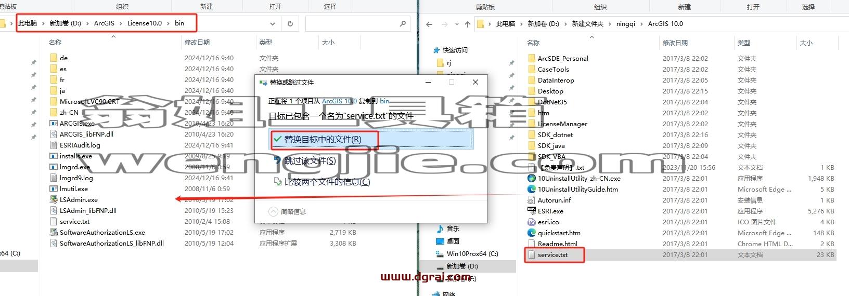
Task: Select Win10Prox64 (C:) drive in navigation pane
Action: coord(472,253)
